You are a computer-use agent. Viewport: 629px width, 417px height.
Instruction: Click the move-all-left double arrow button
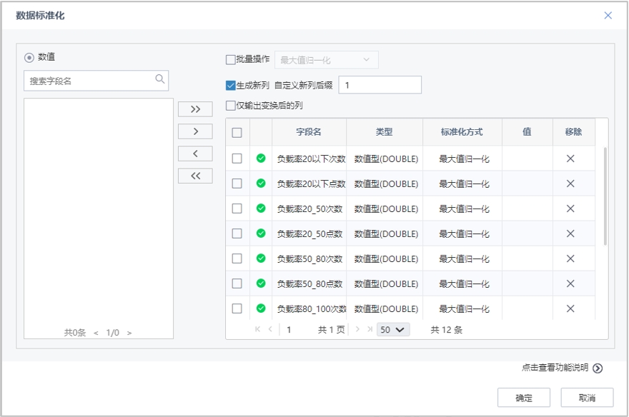[x=195, y=176]
